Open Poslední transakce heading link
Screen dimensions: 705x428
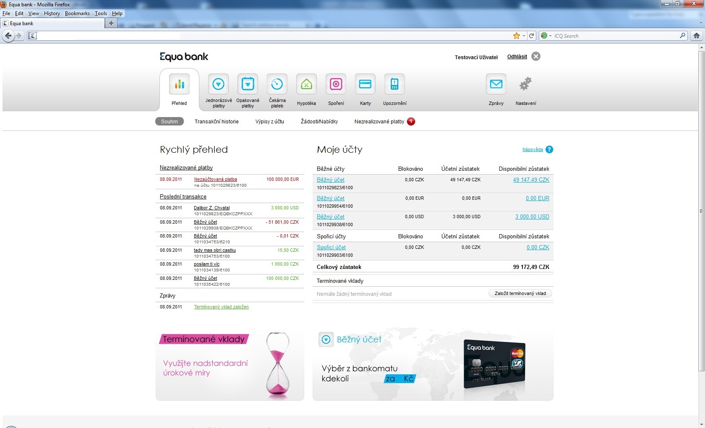[x=183, y=197]
